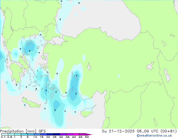178x138 pixels.
Task: Click the legend scale label "35"
Action: 67,137
